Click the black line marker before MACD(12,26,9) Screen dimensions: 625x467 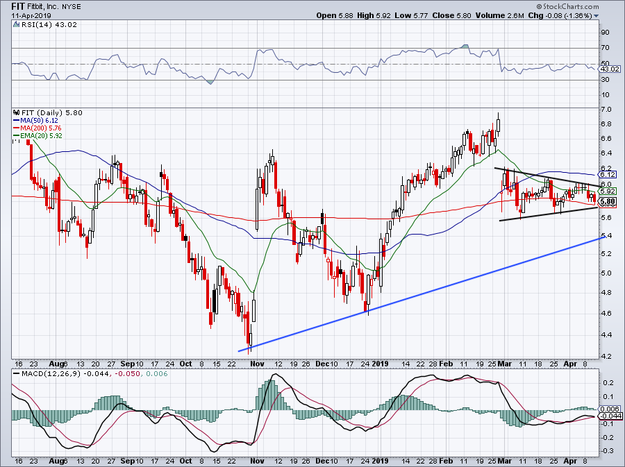(x=16, y=374)
